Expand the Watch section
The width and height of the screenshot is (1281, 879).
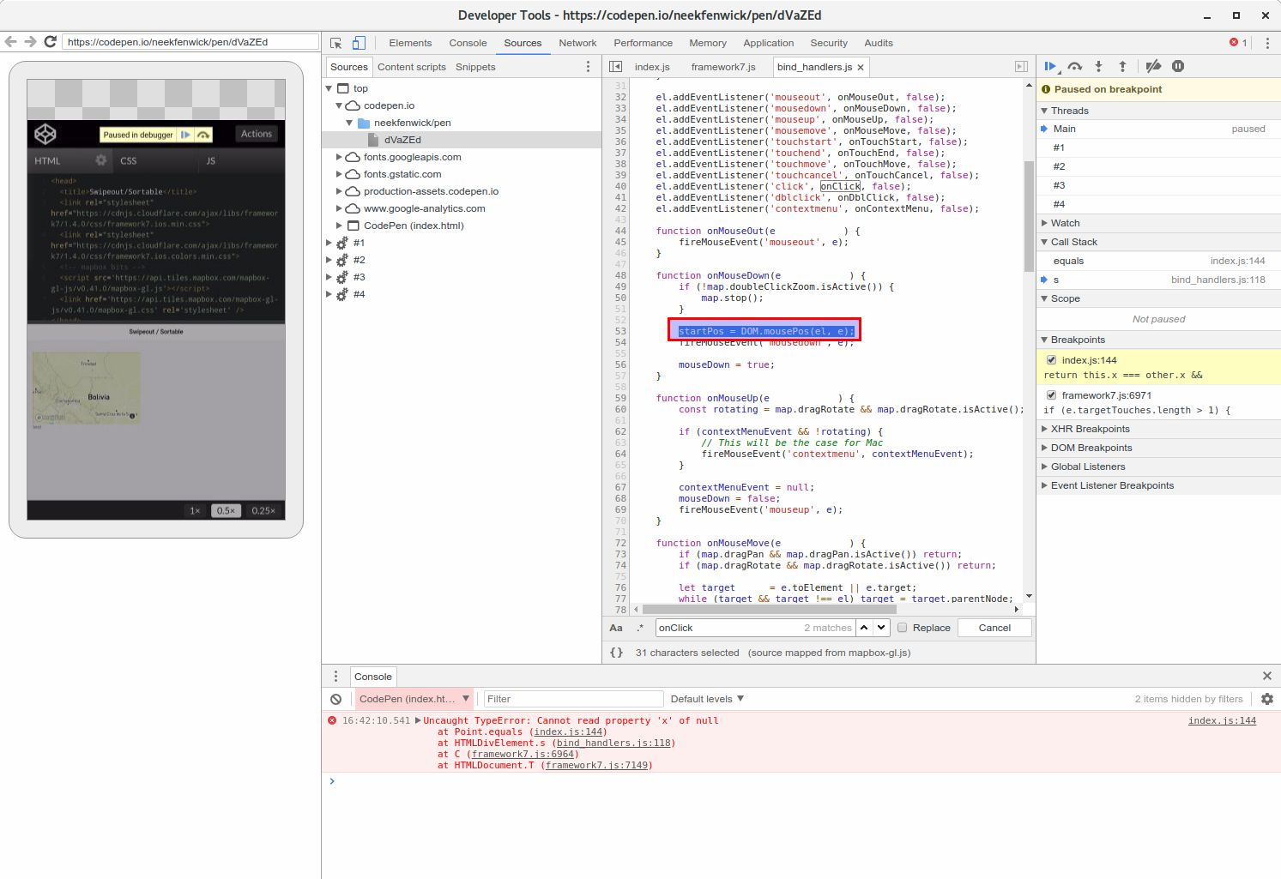(x=1043, y=223)
